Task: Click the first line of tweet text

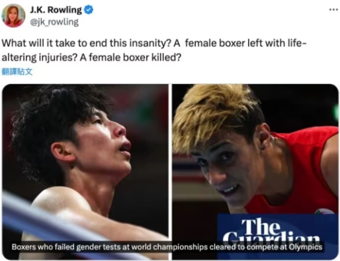Action: 154,43
